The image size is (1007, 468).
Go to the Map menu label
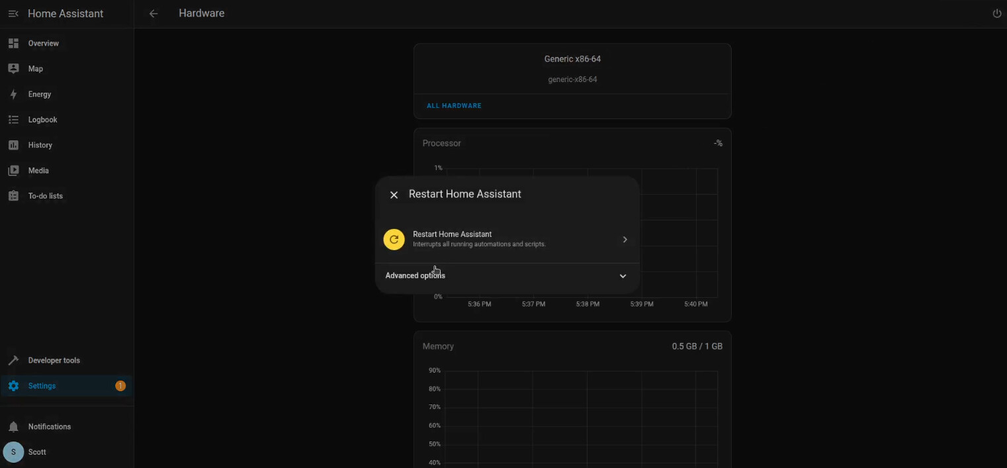pyautogui.click(x=36, y=69)
